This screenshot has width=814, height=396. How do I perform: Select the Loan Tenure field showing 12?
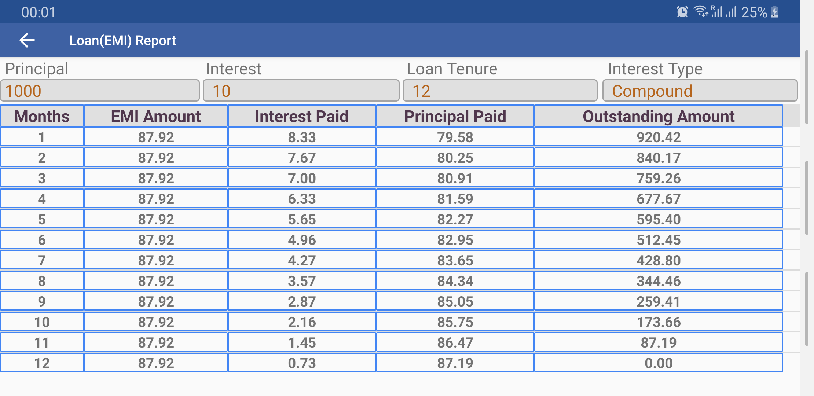500,91
